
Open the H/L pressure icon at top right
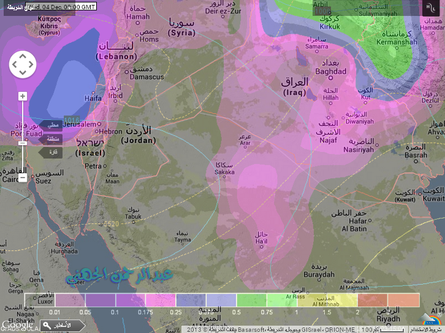pos(430,8)
